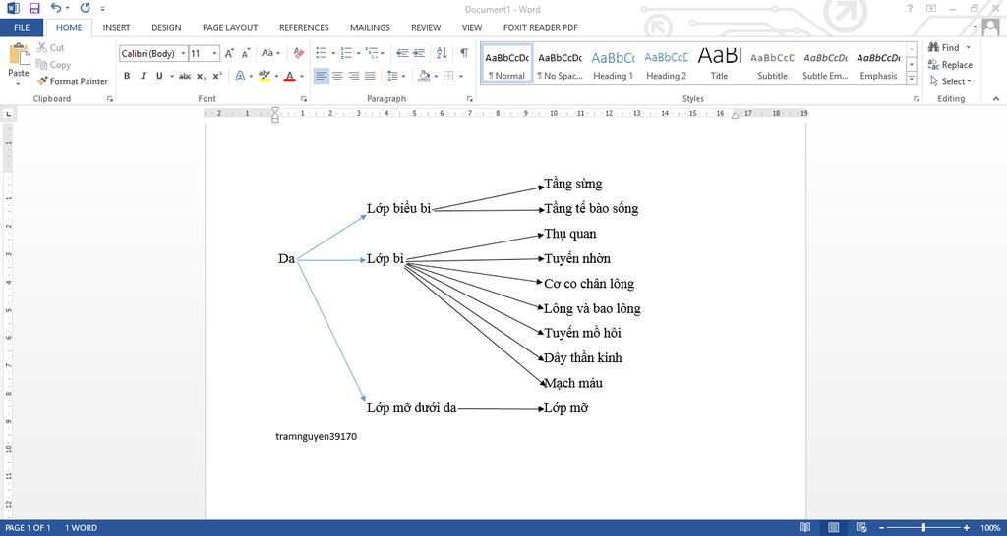The image size is (1007, 536).
Task: Open the FILE tab
Action: (x=22, y=27)
